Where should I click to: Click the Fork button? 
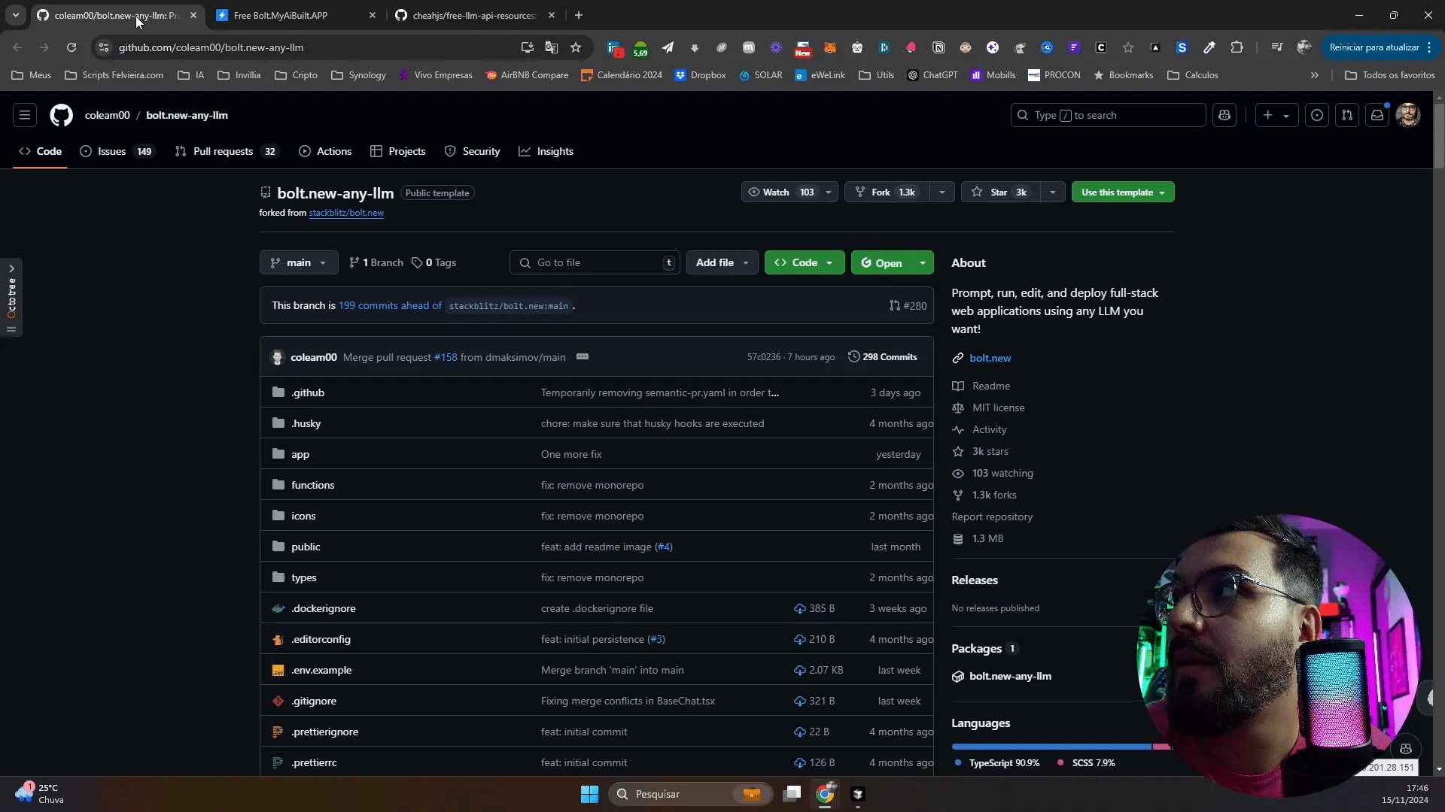887,192
